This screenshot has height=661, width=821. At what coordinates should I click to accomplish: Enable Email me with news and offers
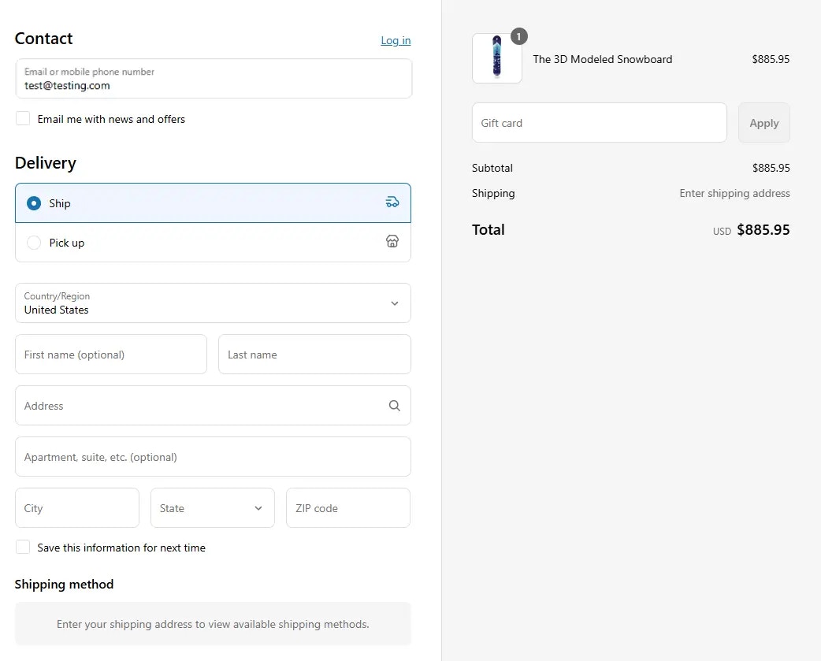23,118
